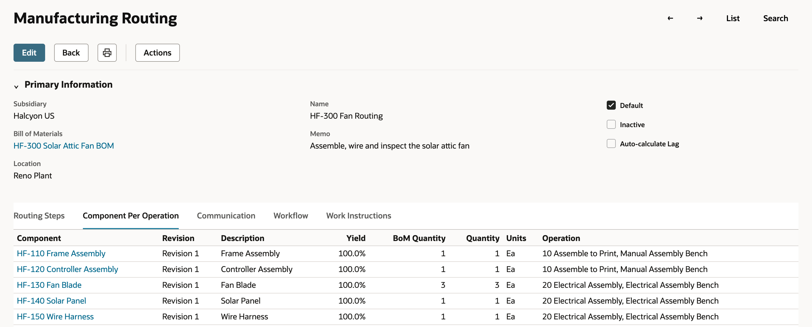Click the print icon button

[x=107, y=53]
